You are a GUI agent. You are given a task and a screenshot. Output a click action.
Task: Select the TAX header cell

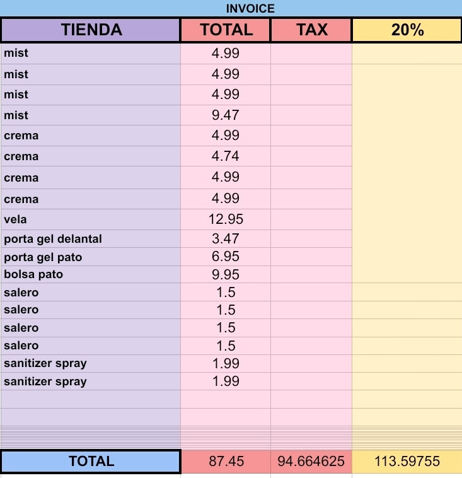[311, 30]
